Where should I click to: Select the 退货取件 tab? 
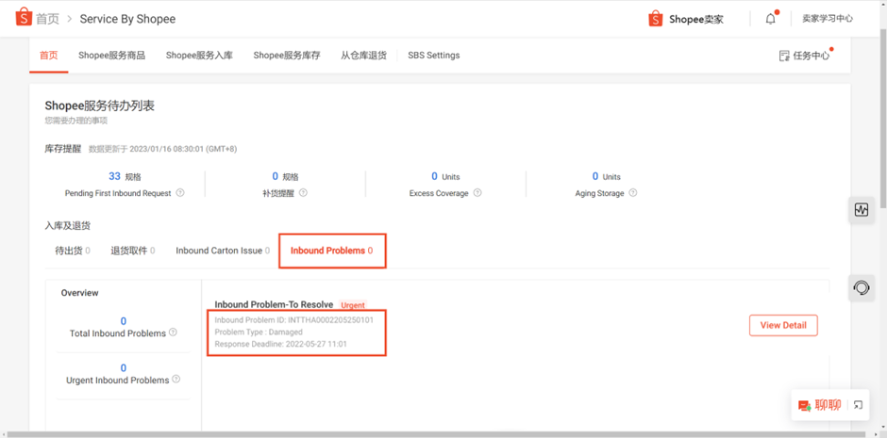(133, 251)
